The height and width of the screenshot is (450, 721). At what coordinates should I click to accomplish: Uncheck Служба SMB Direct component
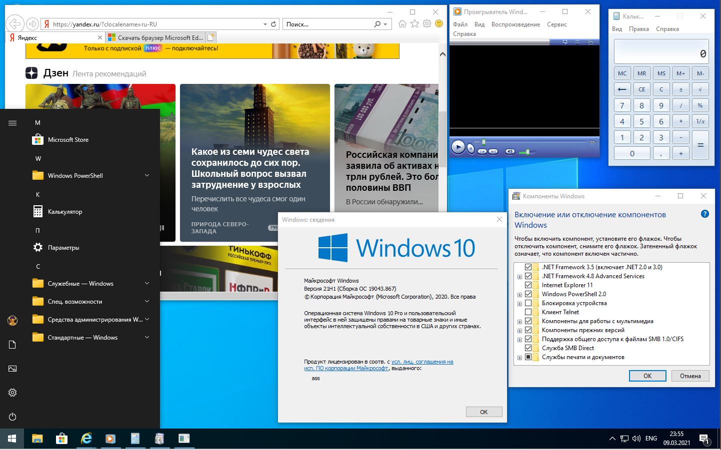(528, 348)
